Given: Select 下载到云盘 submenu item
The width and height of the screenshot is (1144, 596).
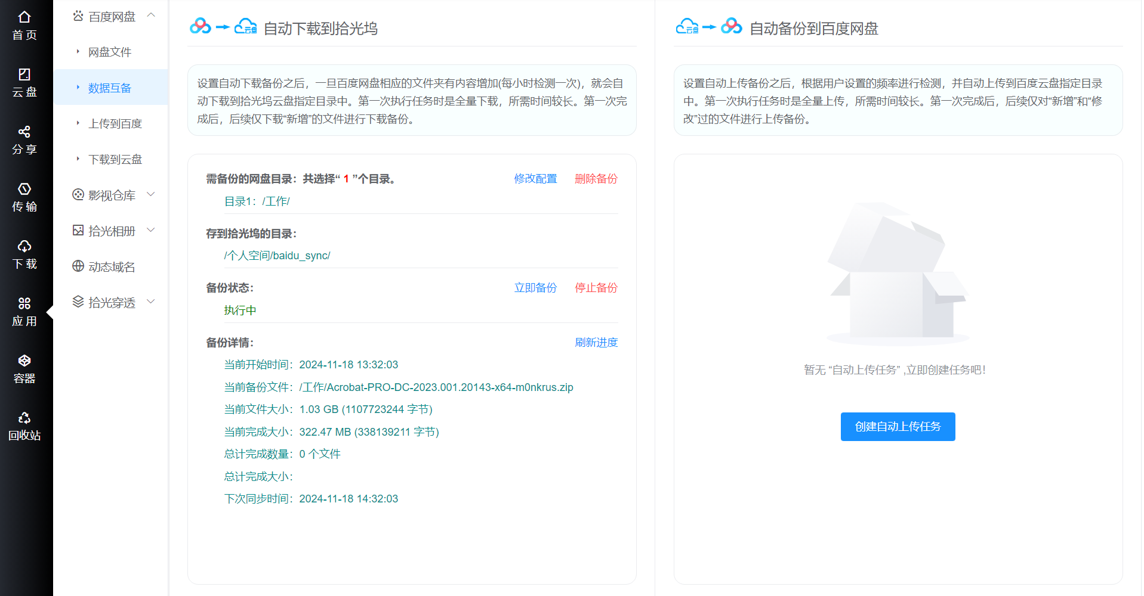Looking at the screenshot, I should tap(111, 159).
